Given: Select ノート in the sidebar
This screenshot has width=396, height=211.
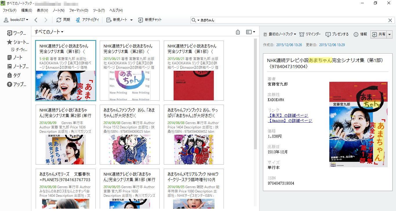Looking at the screenshot, I should click(x=15, y=57).
